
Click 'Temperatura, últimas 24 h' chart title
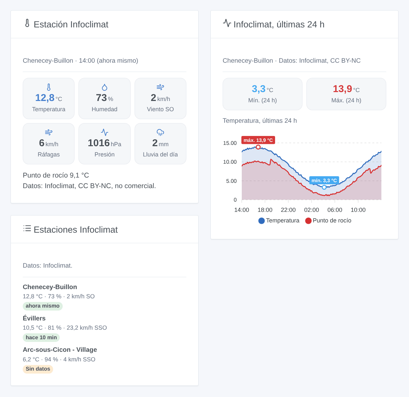(x=260, y=121)
